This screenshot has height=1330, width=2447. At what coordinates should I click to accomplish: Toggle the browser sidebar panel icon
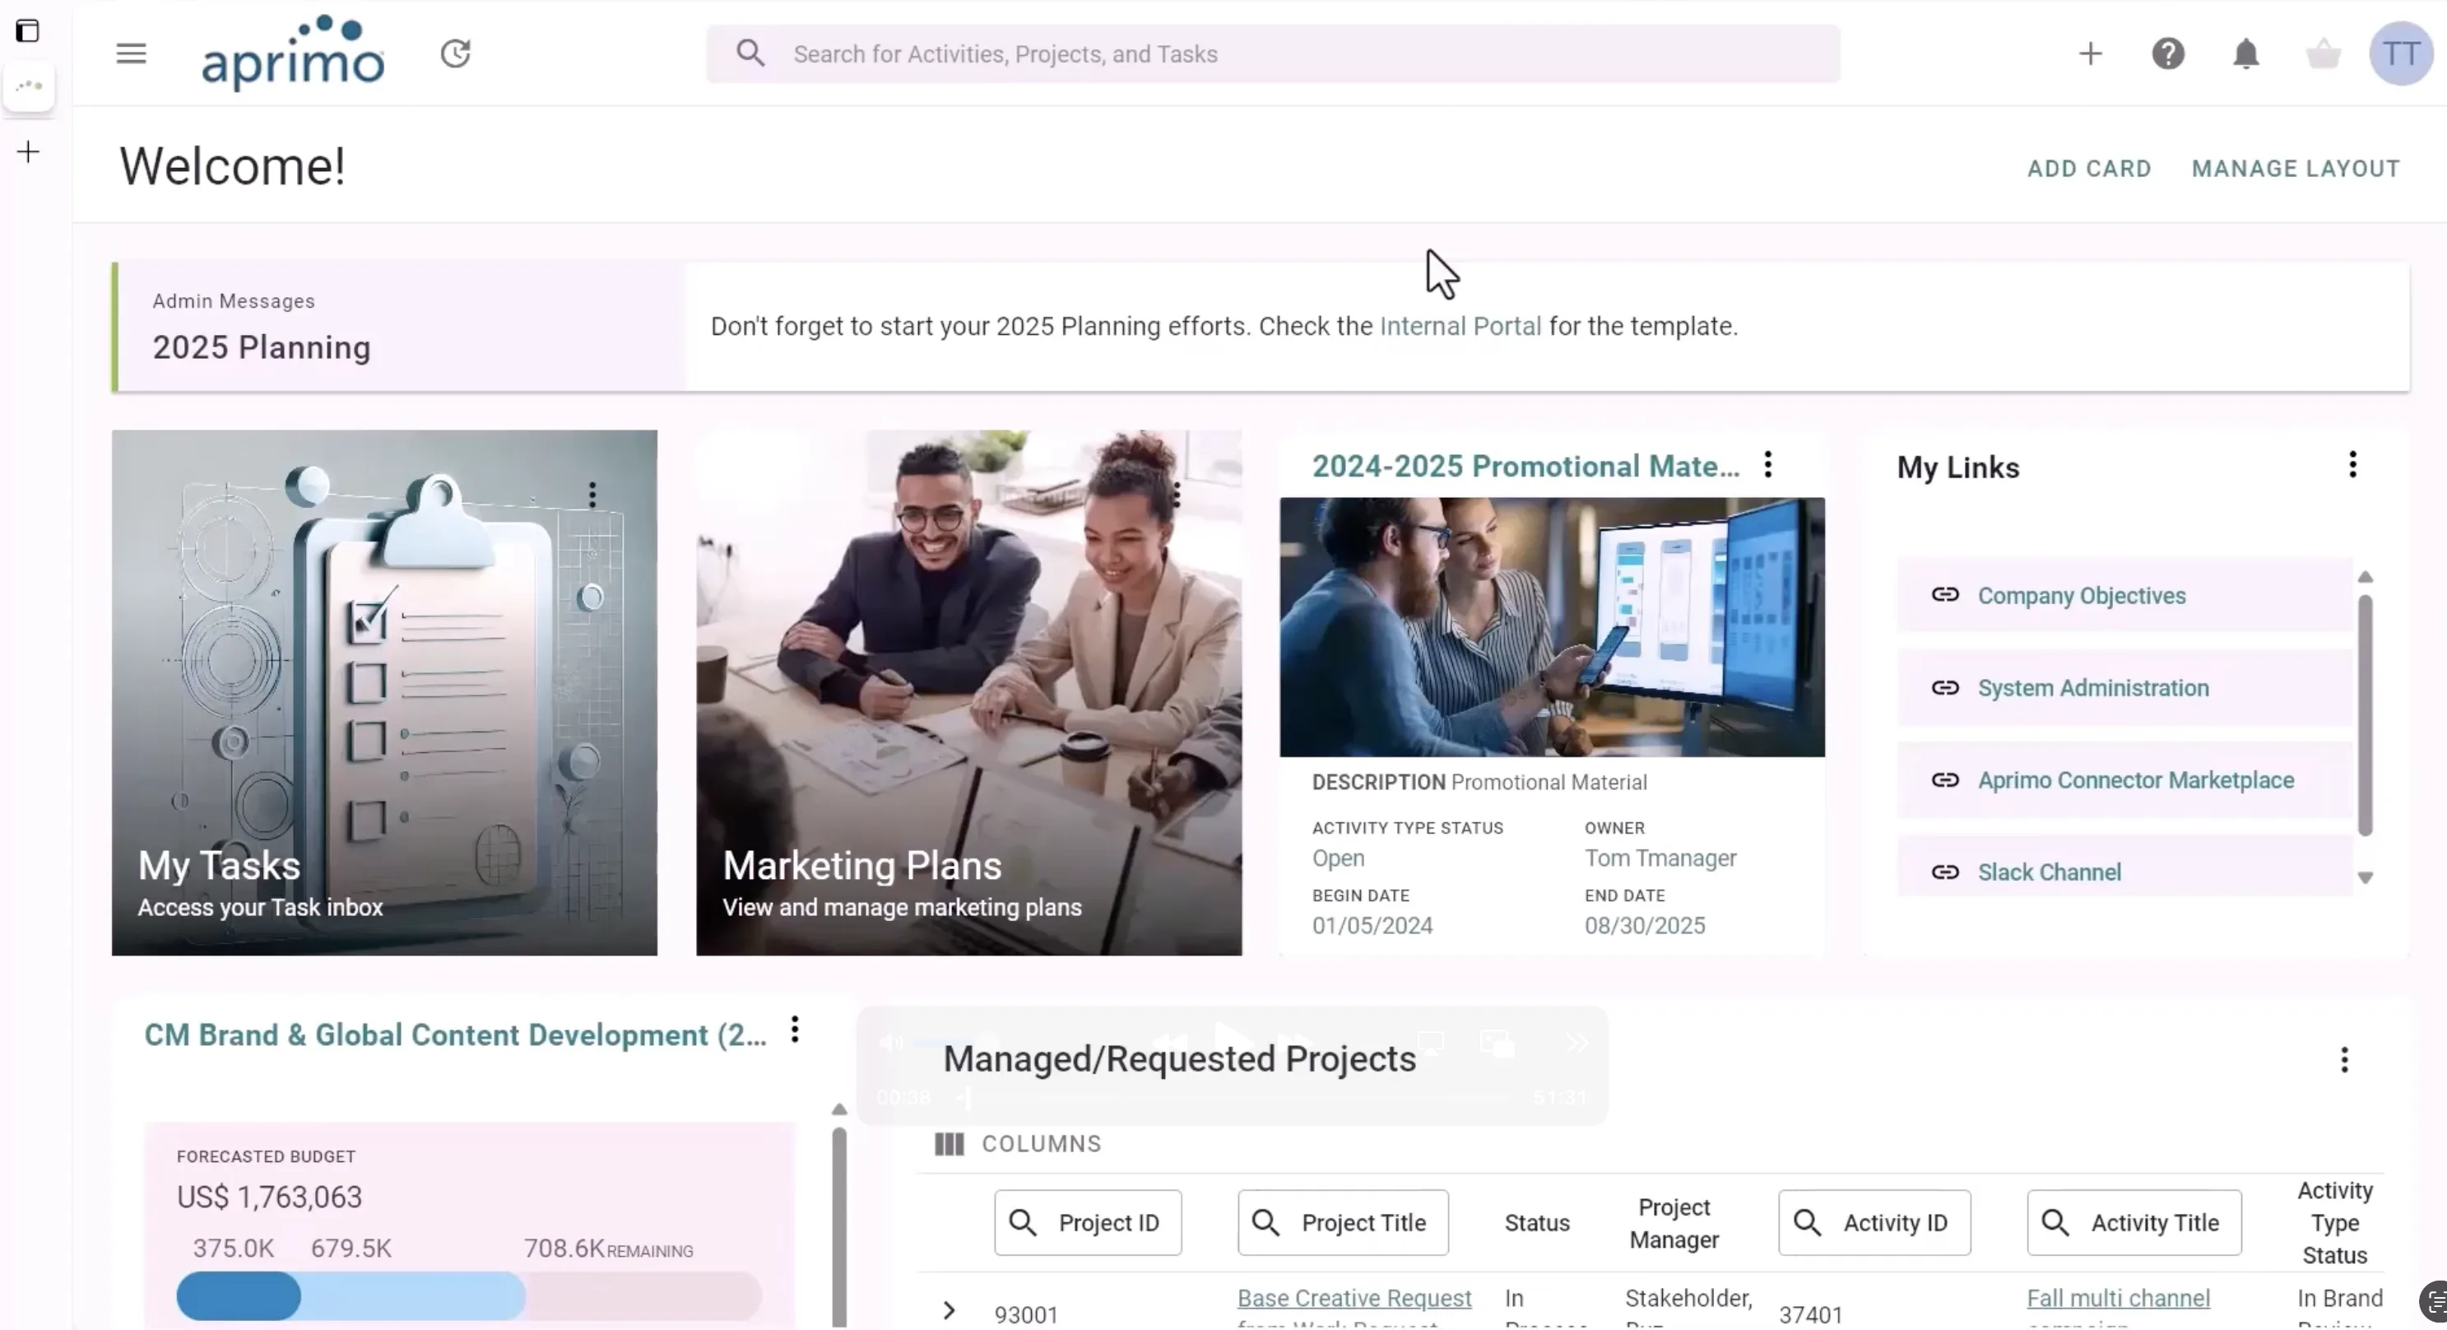point(27,31)
